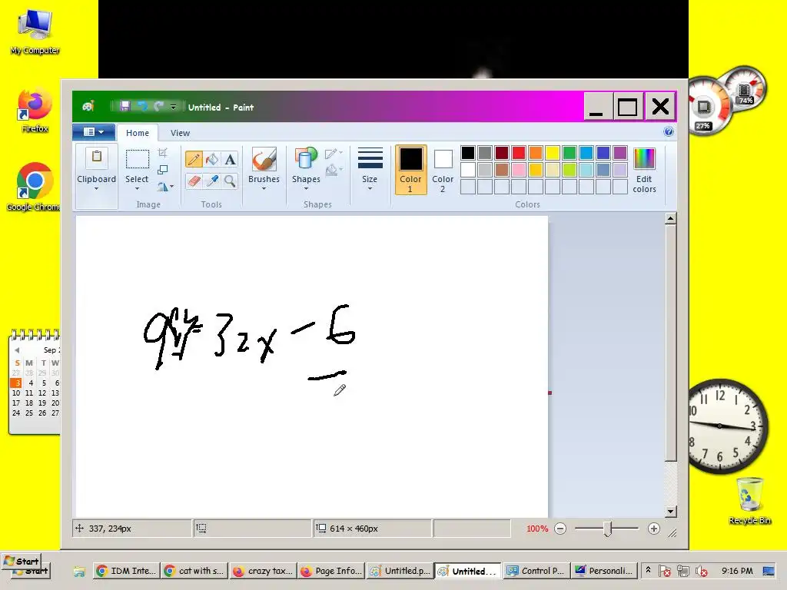Pick the purple color swatch
The height and width of the screenshot is (590, 787).
(x=620, y=153)
